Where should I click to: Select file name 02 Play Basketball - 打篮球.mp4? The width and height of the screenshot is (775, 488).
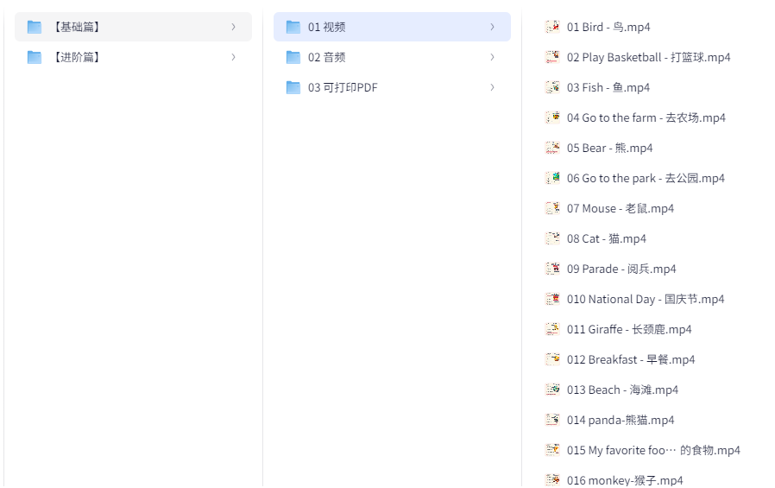[648, 57]
